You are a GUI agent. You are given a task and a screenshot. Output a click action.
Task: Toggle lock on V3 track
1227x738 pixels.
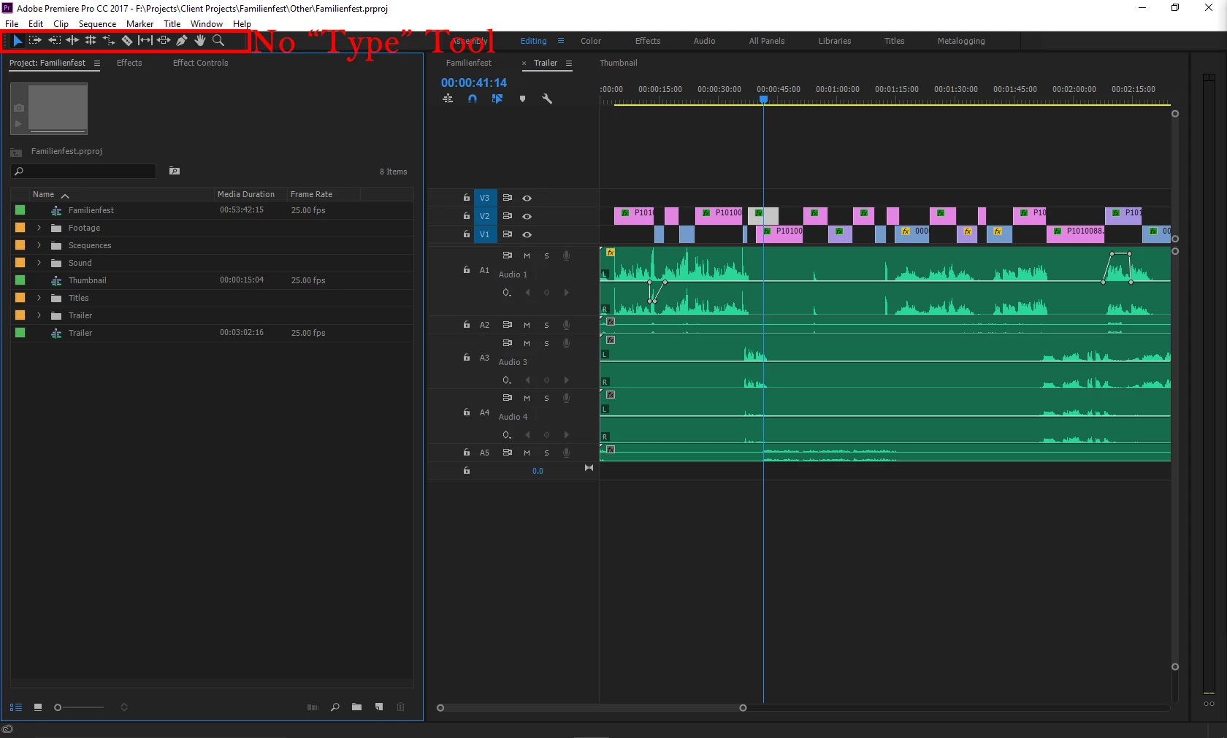pyautogui.click(x=466, y=198)
